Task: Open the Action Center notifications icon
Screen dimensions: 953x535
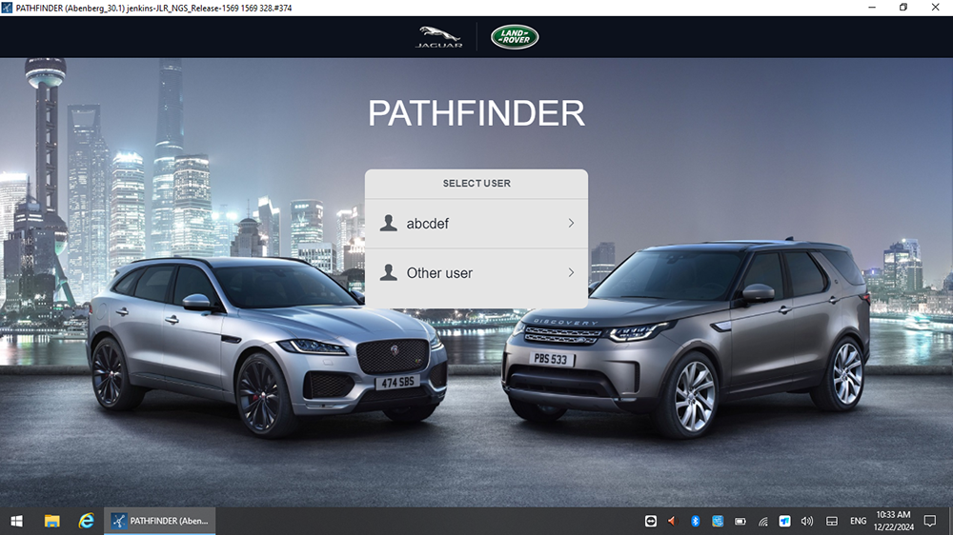Action: (x=930, y=521)
